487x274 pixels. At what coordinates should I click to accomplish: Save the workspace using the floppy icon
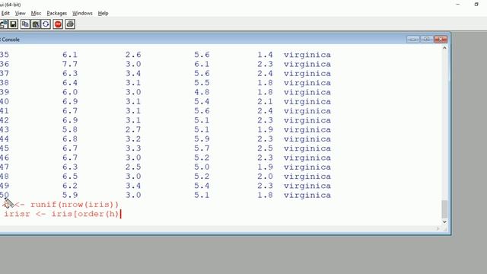coord(13,24)
